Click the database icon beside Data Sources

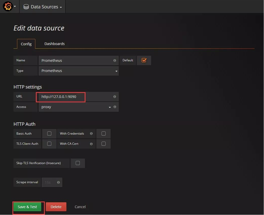(26, 7)
